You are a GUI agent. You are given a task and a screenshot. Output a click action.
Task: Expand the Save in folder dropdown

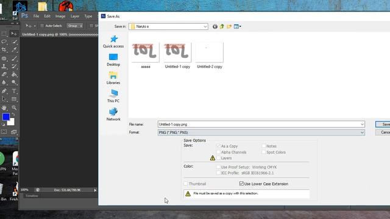point(205,27)
